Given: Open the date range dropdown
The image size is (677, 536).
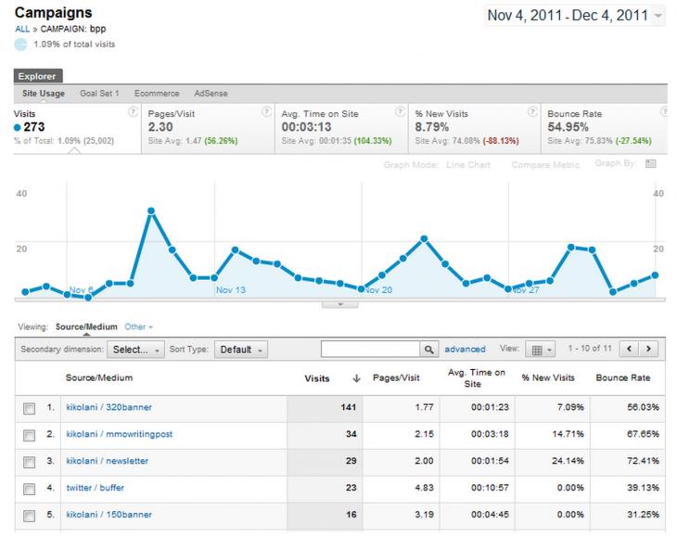Looking at the screenshot, I should (575, 16).
